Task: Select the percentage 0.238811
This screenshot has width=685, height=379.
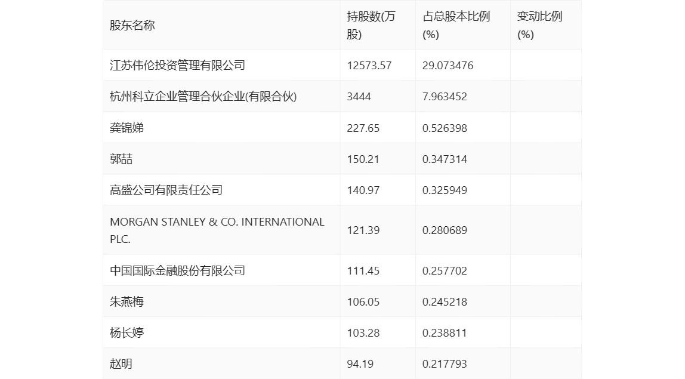Action: (445, 332)
